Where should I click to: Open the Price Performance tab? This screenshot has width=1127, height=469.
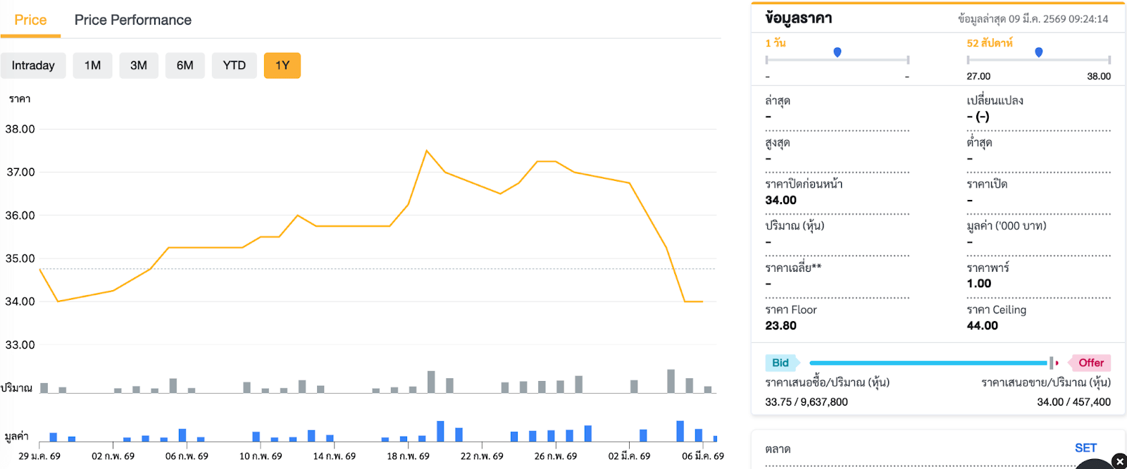(132, 20)
